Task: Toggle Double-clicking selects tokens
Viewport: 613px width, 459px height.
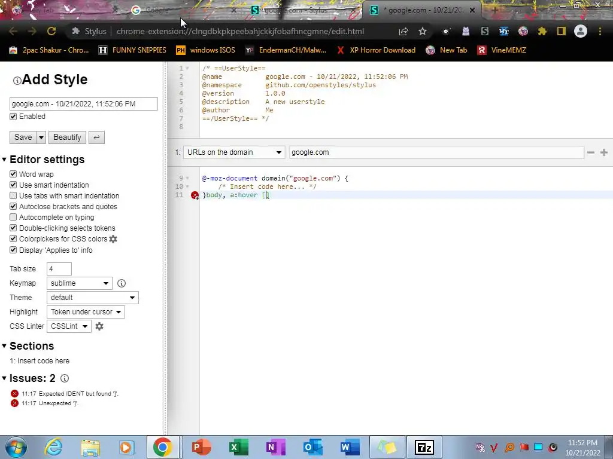Action: [x=13, y=228]
